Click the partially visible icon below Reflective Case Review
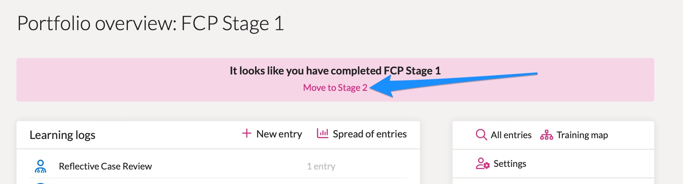 [x=40, y=183]
